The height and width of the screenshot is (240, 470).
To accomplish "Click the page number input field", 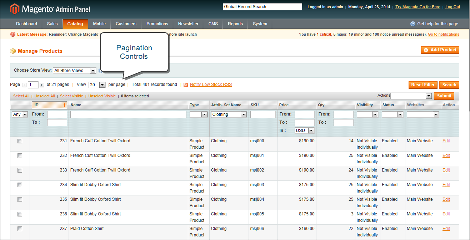I will [x=33, y=85].
